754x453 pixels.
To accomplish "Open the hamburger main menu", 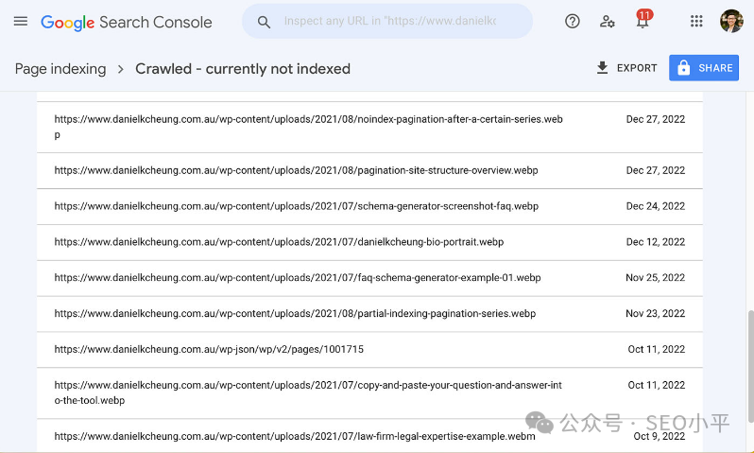I will [x=20, y=21].
